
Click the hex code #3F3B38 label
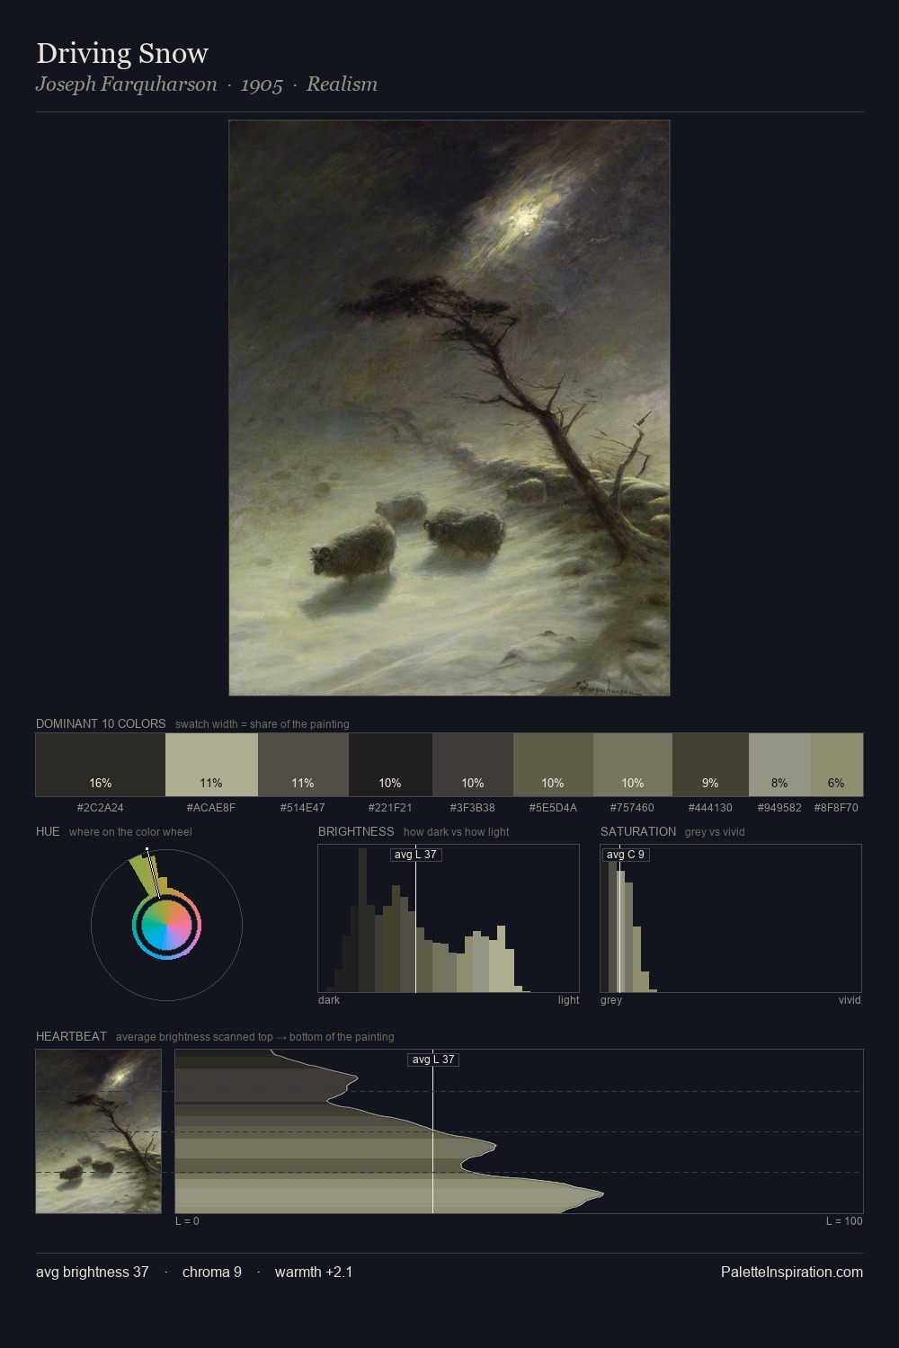[473, 808]
